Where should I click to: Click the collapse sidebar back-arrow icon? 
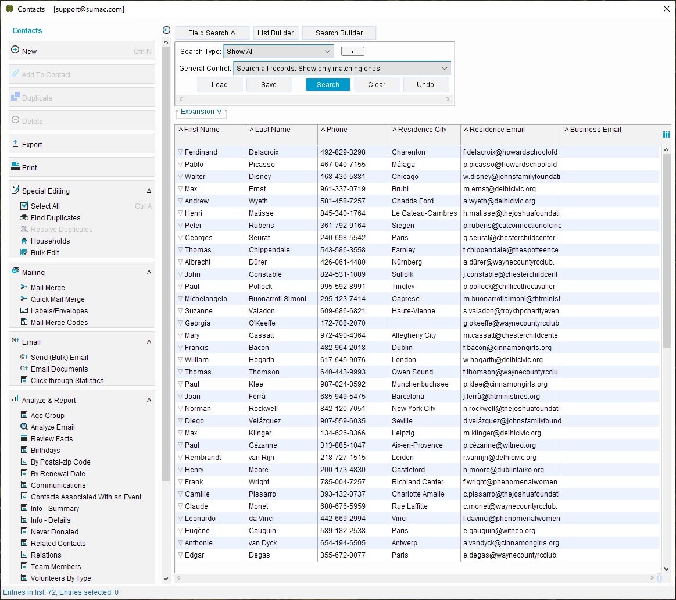(x=166, y=30)
